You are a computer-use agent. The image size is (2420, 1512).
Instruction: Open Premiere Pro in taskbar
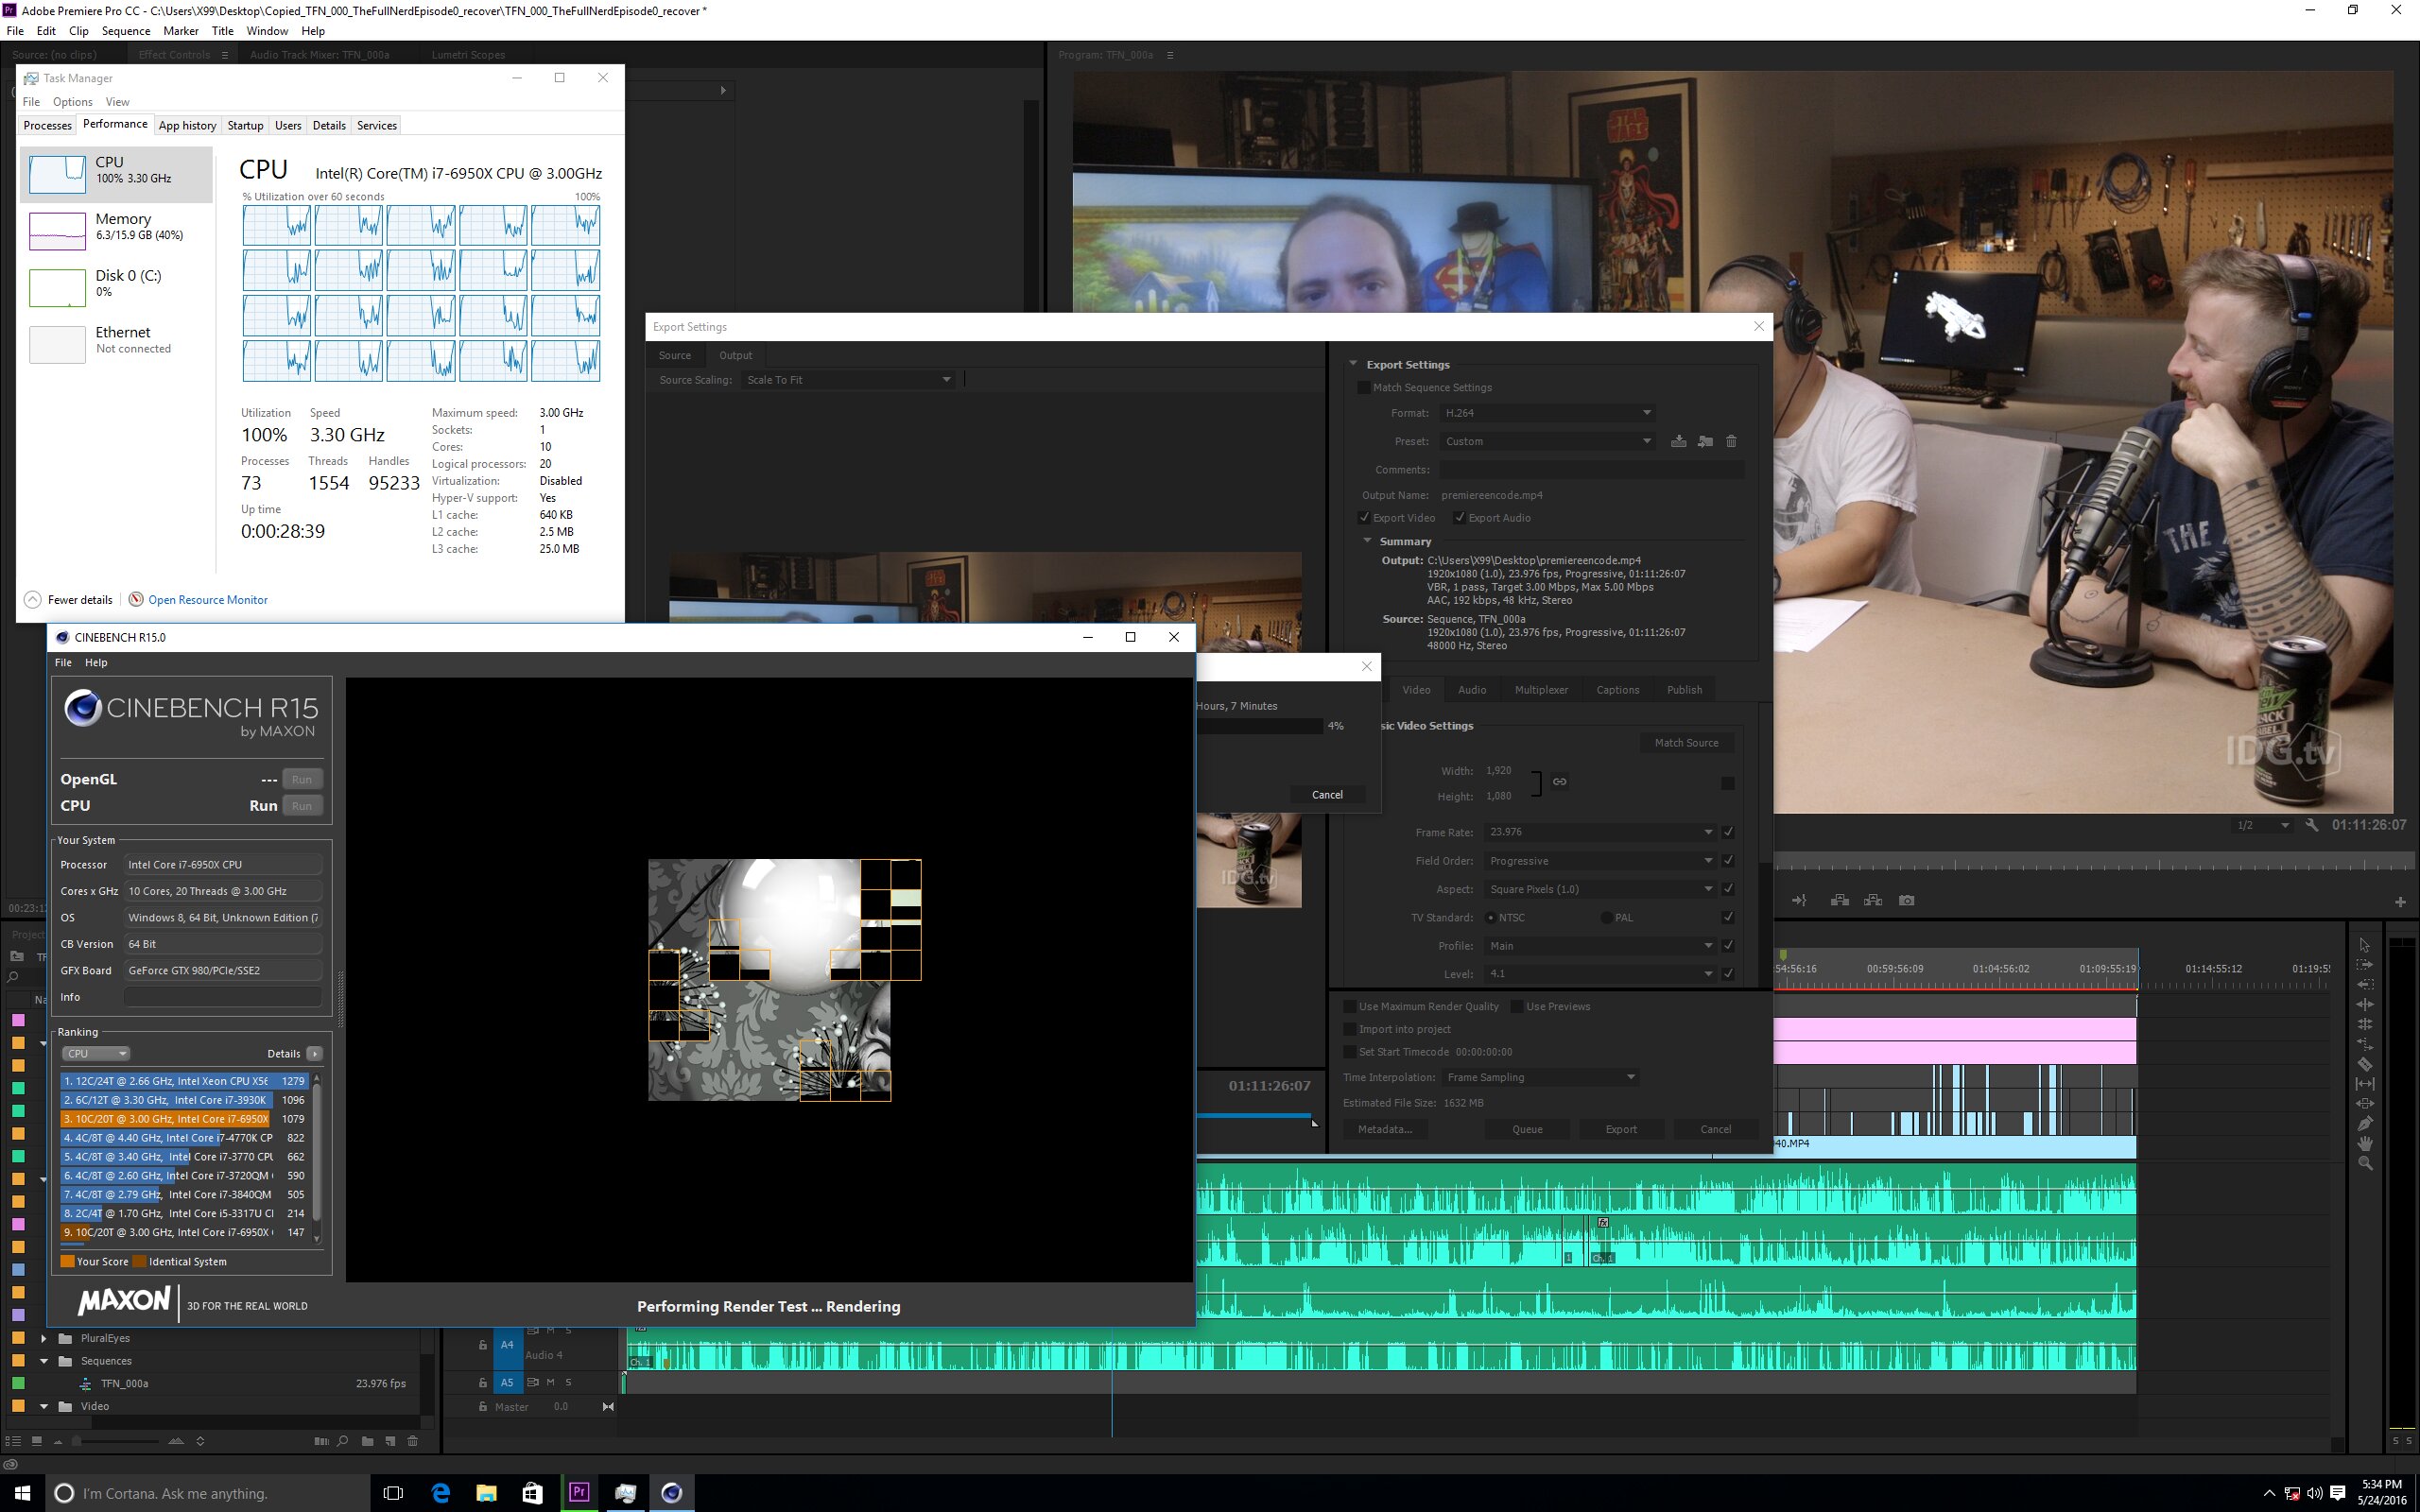tap(579, 1493)
